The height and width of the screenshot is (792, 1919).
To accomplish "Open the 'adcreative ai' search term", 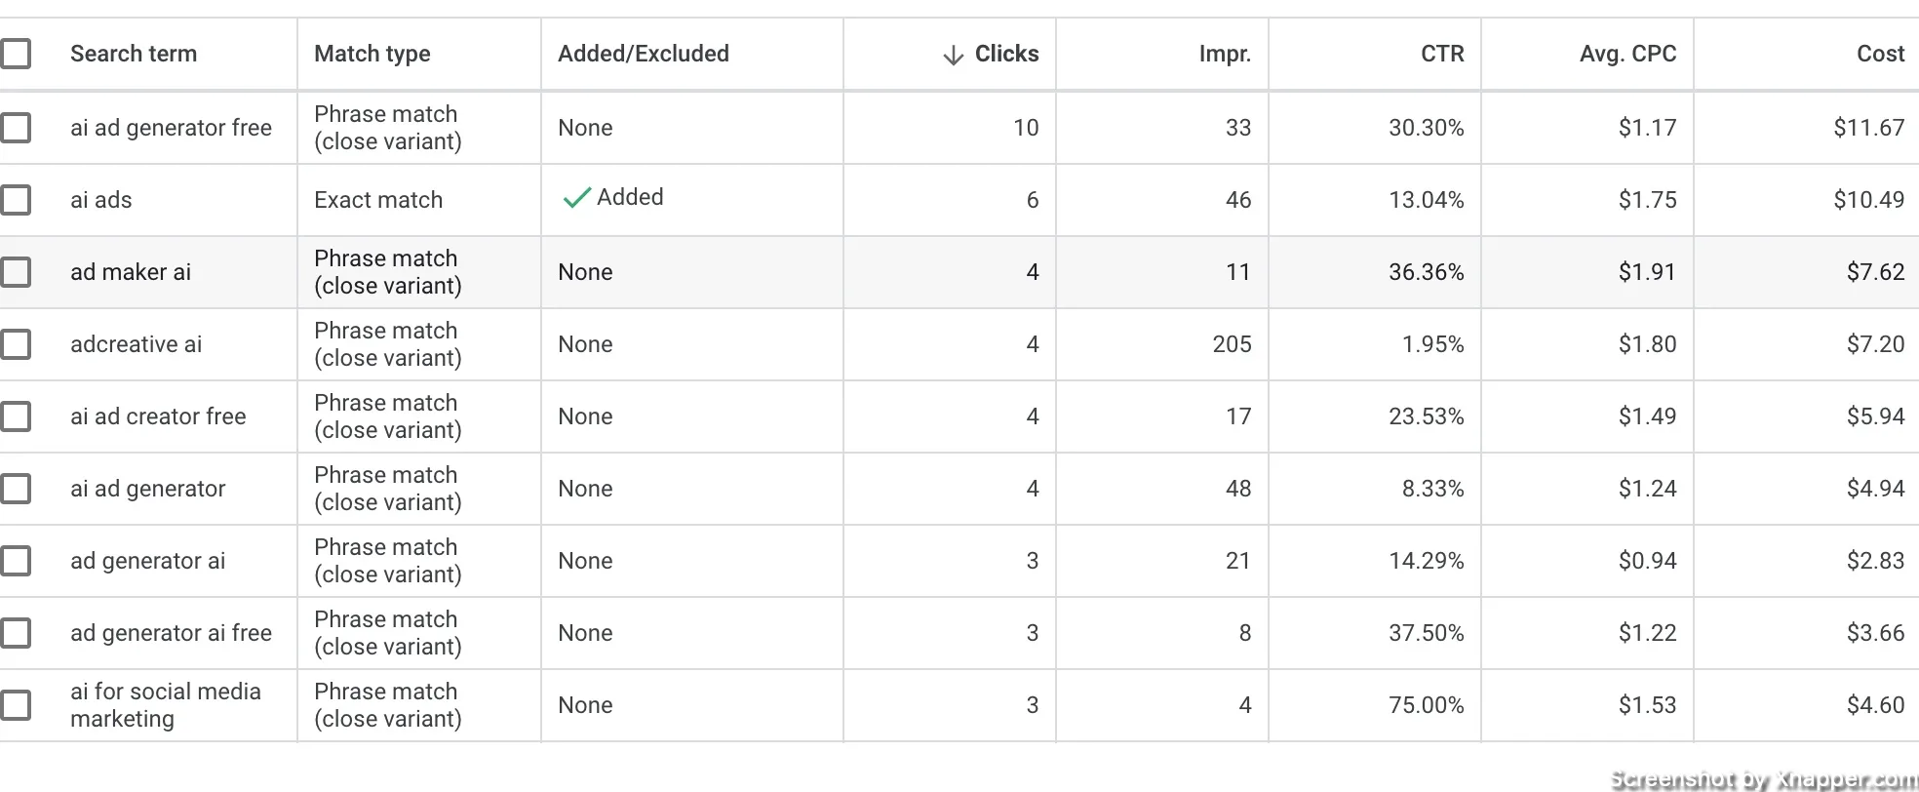I will coord(137,344).
